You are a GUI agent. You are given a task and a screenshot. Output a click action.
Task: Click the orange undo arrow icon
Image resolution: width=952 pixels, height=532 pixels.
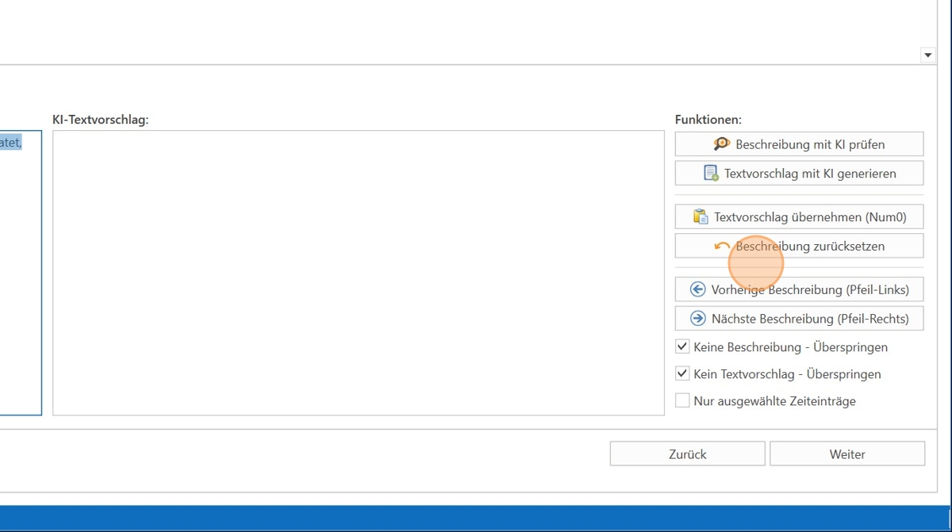pos(722,247)
